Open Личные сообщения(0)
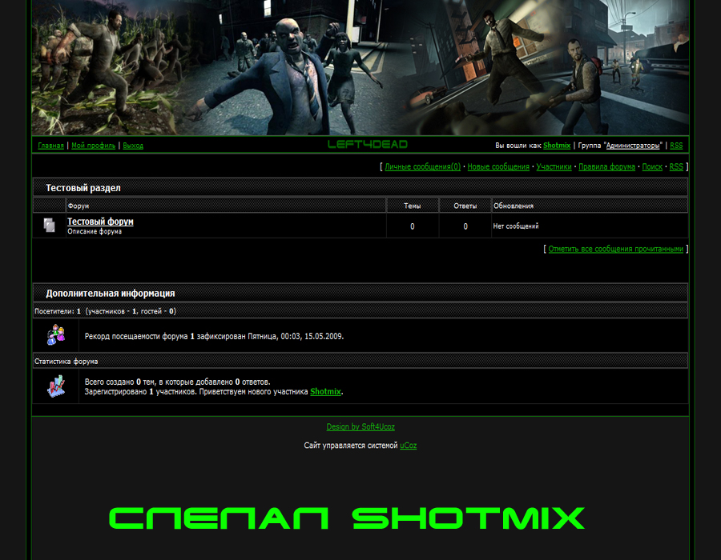Image resolution: width=721 pixels, height=560 pixels. click(x=422, y=166)
